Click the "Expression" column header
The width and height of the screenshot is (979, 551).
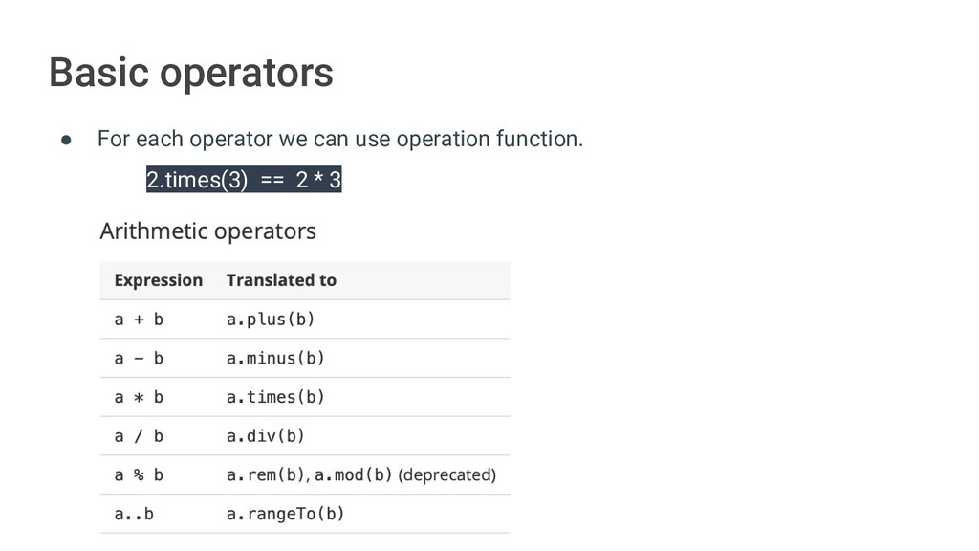(158, 280)
